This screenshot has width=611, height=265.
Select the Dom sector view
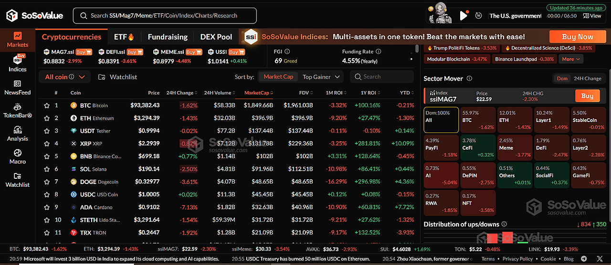pyautogui.click(x=562, y=79)
